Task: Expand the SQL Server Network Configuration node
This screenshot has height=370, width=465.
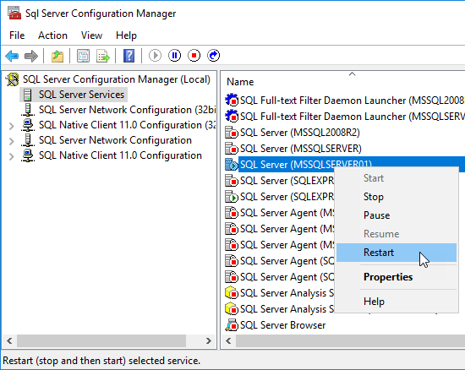Action: (x=11, y=141)
